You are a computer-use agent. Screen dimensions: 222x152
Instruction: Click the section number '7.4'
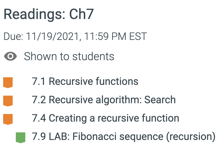39,118
